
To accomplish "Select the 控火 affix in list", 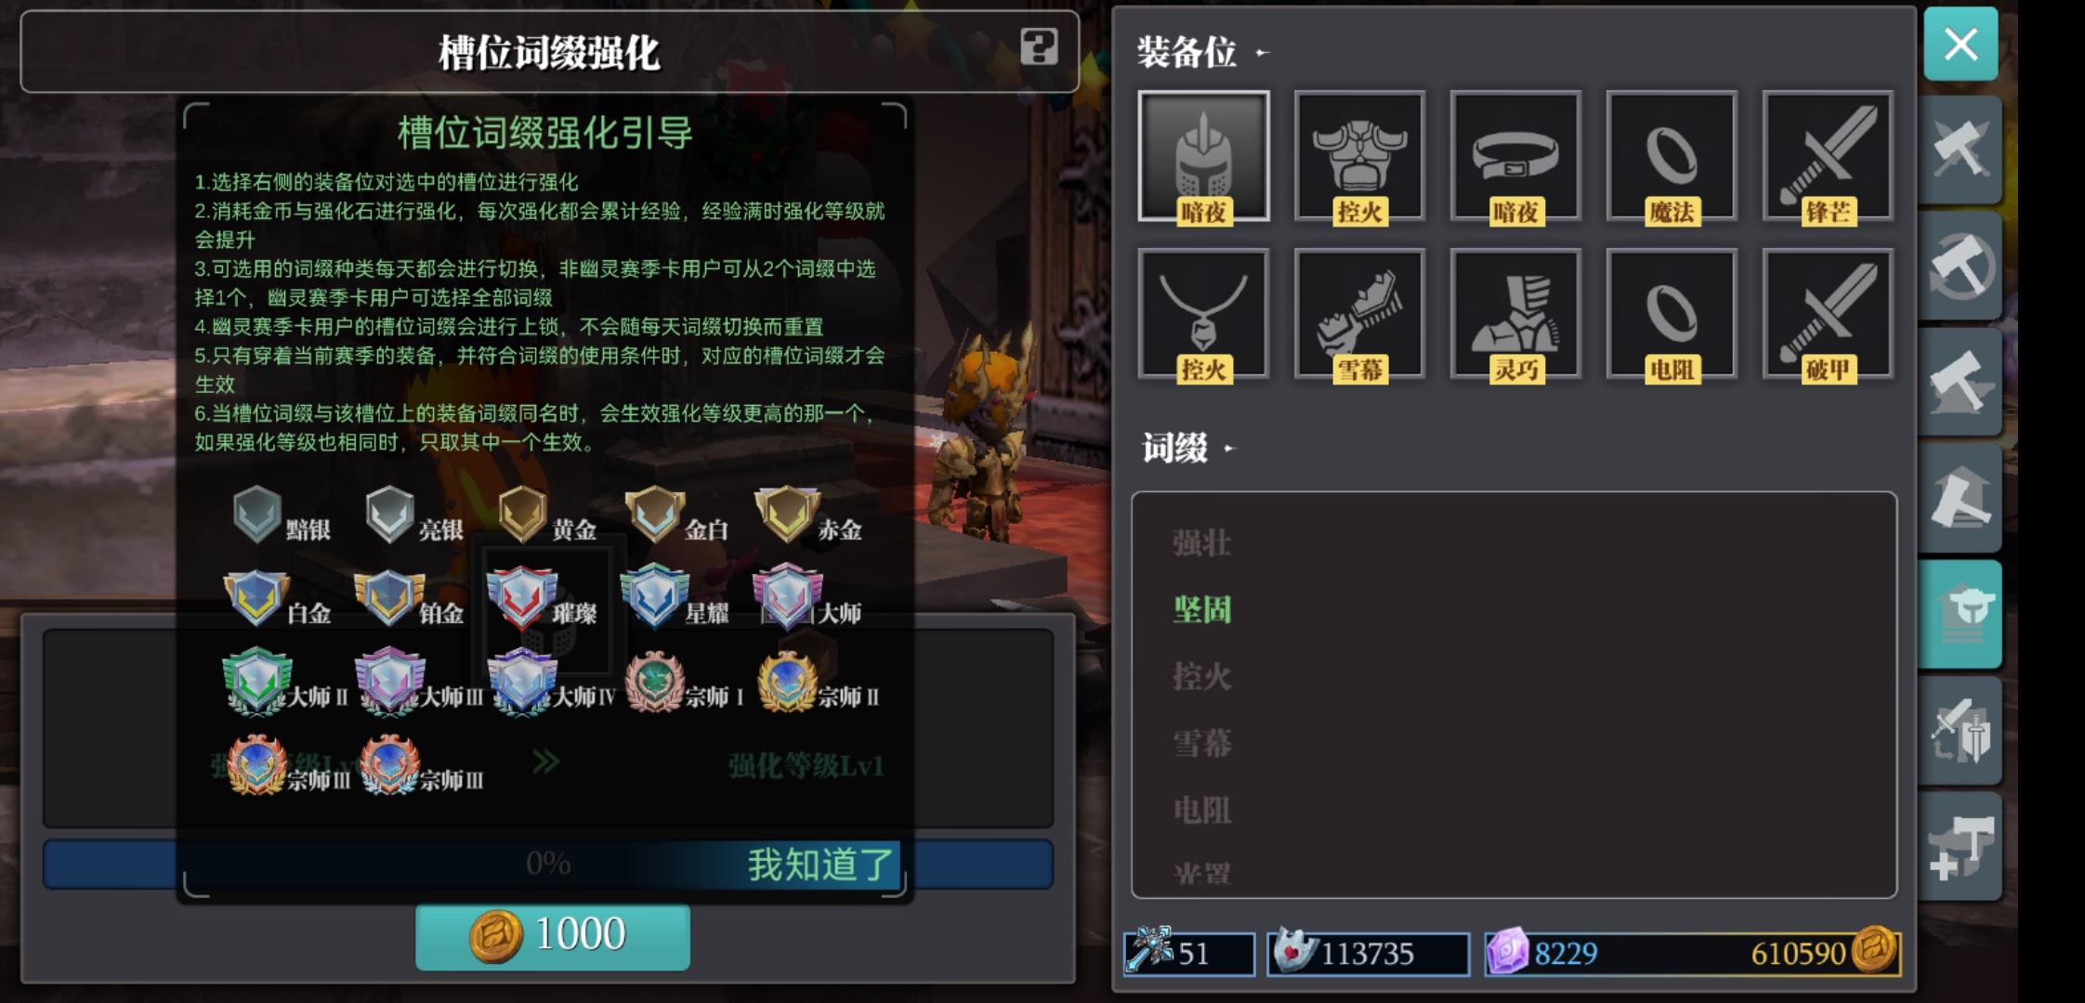I will pos(1201,677).
